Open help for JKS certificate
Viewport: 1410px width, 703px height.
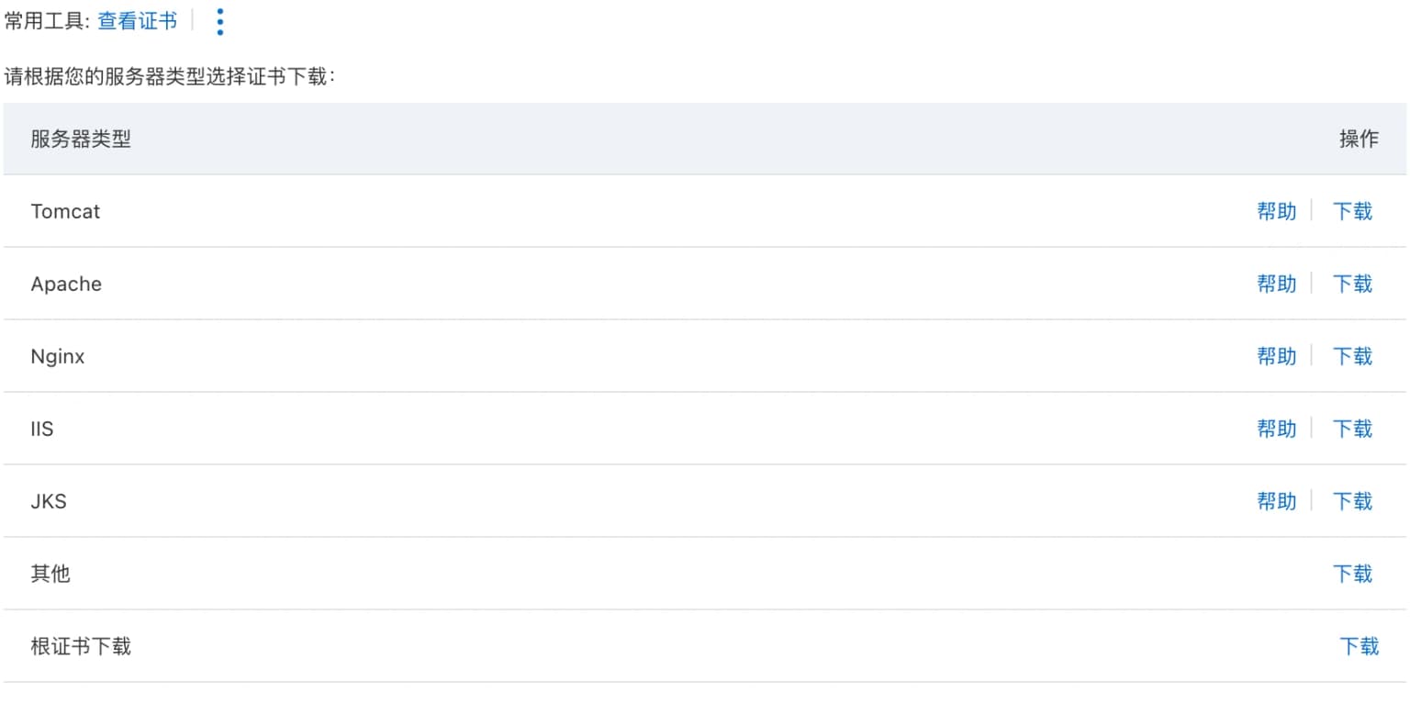[1276, 501]
